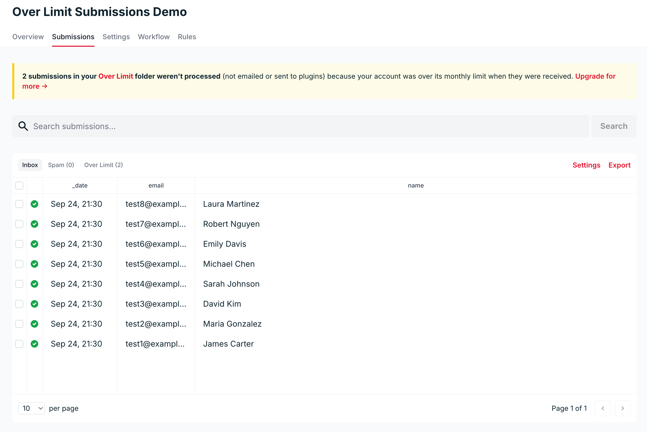Click the Over Limit link in the banner
Screen dimensions: 647x432
pyautogui.click(x=116, y=76)
